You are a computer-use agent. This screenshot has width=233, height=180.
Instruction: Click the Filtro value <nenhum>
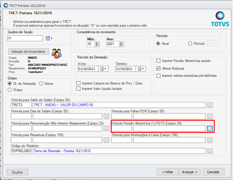coord(35,72)
